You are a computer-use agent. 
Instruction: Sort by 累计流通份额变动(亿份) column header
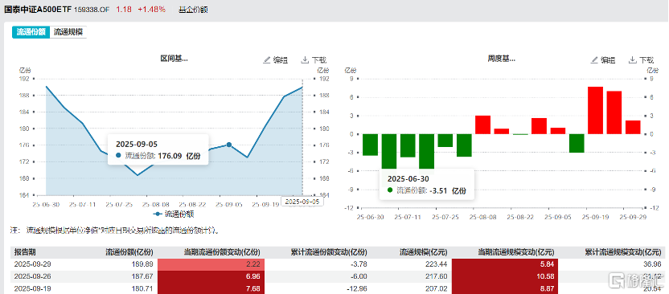[329, 252]
